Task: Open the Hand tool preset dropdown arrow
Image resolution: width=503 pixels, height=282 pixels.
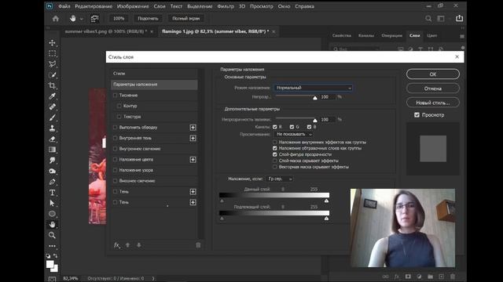Action: (x=82, y=19)
